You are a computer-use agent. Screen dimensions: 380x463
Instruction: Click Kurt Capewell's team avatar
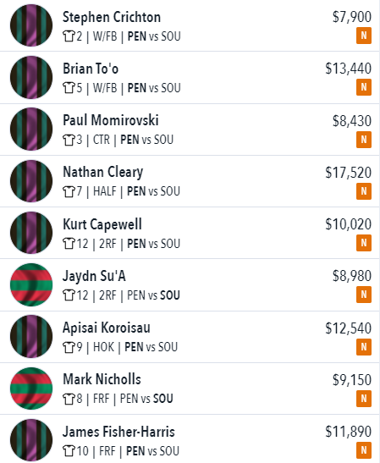pyautogui.click(x=31, y=233)
